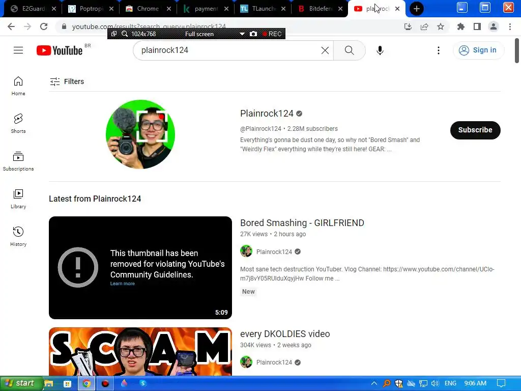The width and height of the screenshot is (521, 391).
Task: Open the Plainrock124 channel name link
Action: 267,114
